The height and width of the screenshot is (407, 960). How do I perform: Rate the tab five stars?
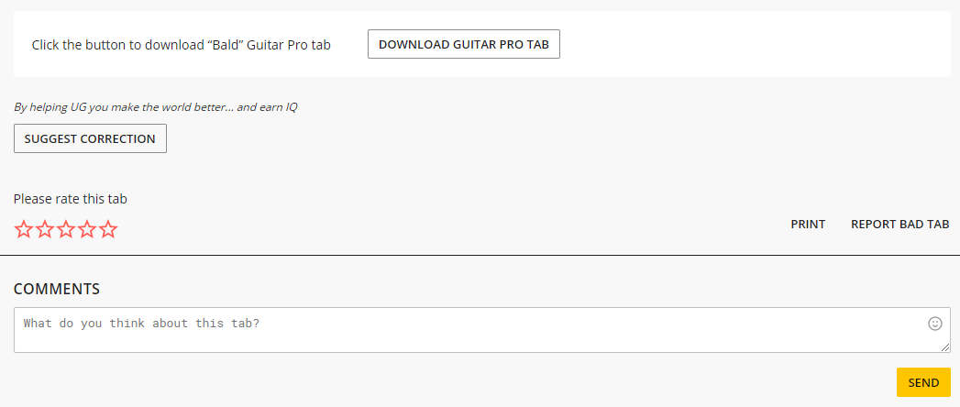click(108, 229)
